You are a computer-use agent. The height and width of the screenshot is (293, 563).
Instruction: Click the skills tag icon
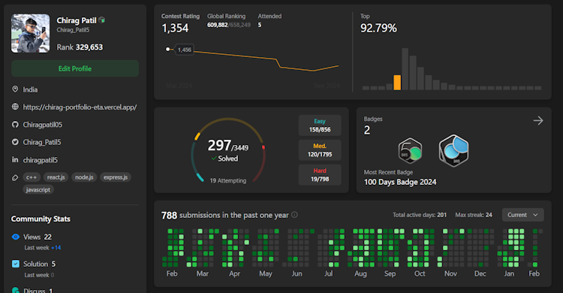[x=15, y=177]
